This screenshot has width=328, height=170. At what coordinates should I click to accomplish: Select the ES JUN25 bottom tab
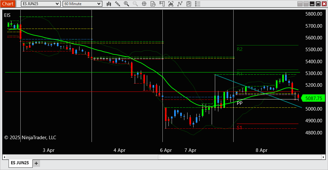(20, 163)
